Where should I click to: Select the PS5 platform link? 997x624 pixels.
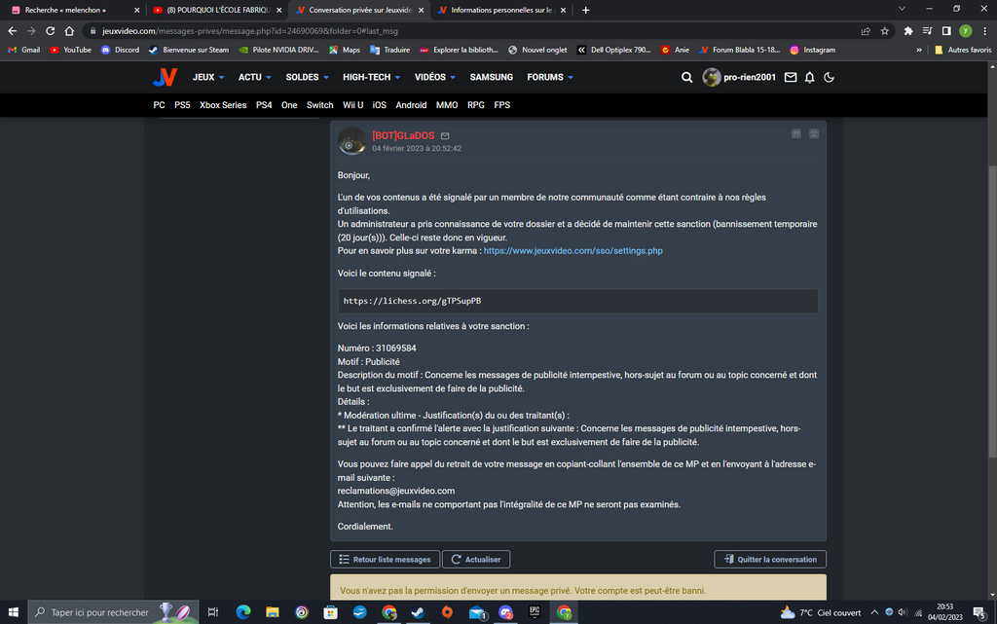[x=182, y=105]
